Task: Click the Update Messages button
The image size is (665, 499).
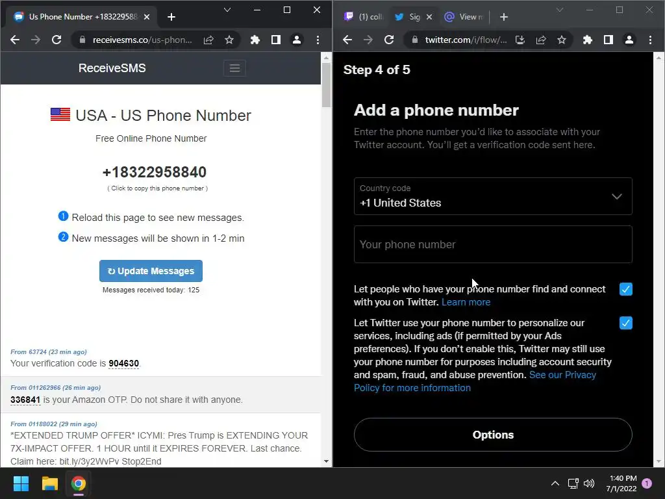Action: click(x=151, y=271)
